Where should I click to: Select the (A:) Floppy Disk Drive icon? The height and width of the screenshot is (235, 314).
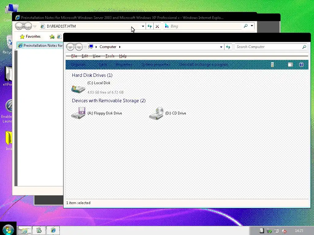coord(78,113)
